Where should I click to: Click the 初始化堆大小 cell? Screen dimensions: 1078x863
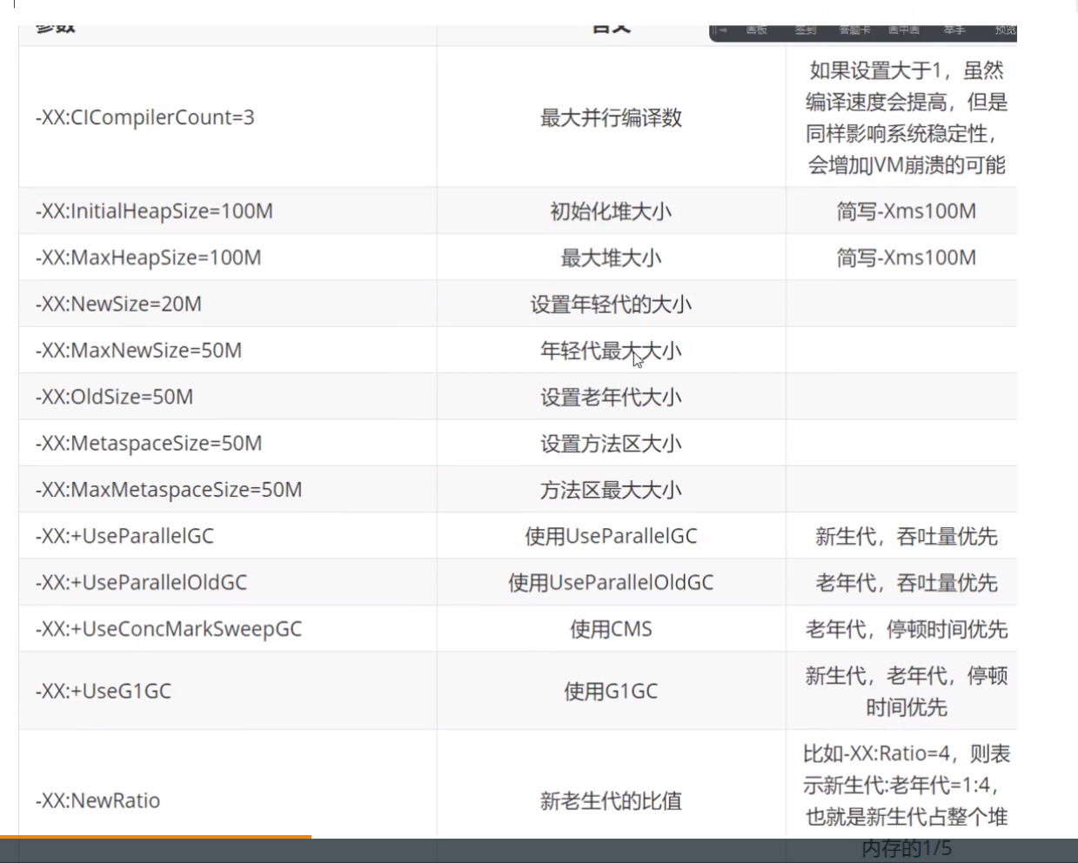[611, 211]
